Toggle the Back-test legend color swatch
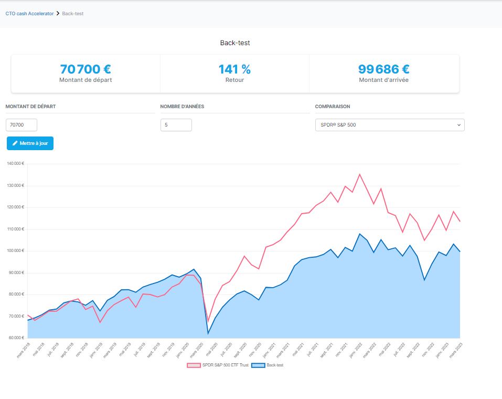The image size is (502, 399). coord(258,365)
